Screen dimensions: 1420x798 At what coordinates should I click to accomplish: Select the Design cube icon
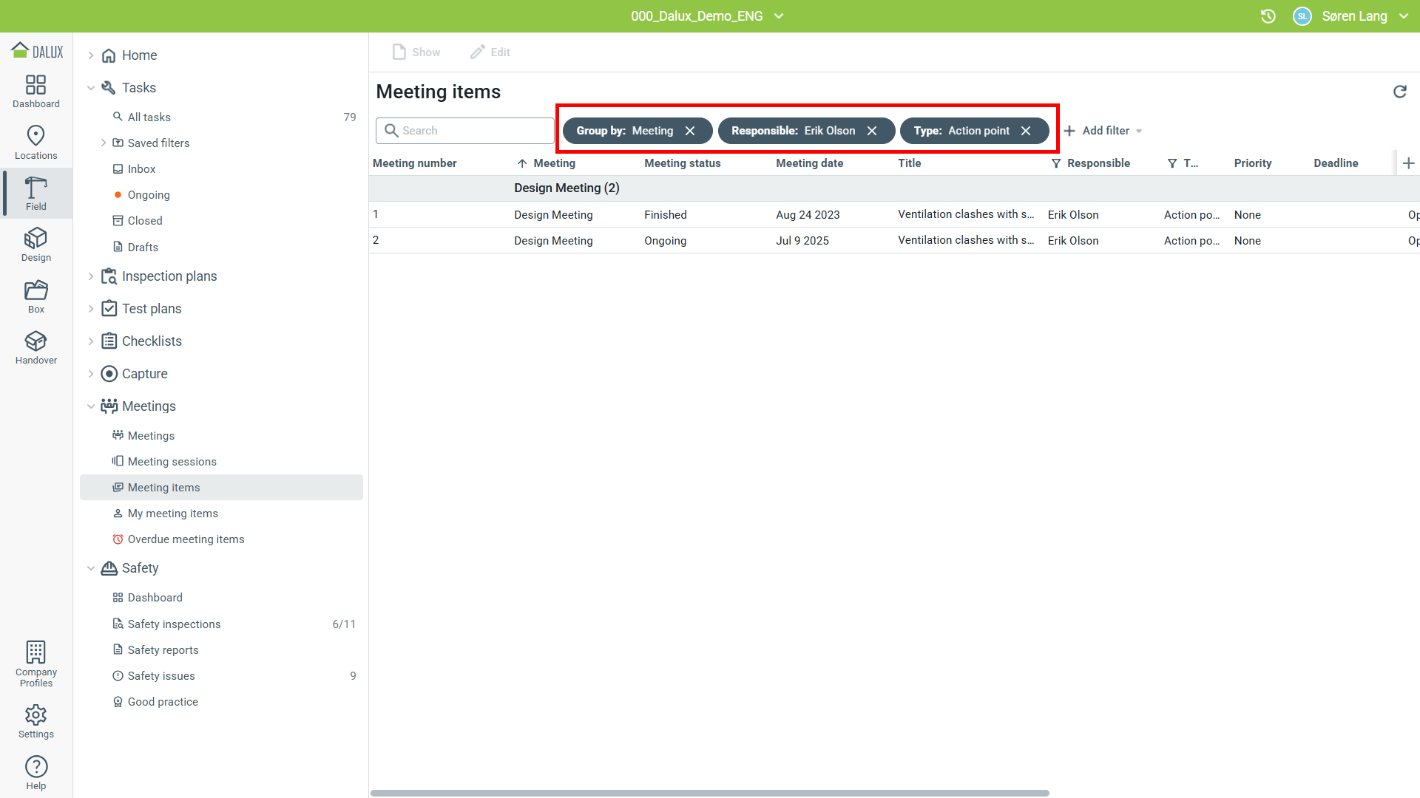(x=35, y=239)
